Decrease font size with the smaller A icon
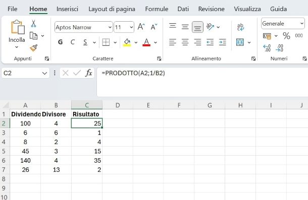308x200 pixels. (154, 27)
